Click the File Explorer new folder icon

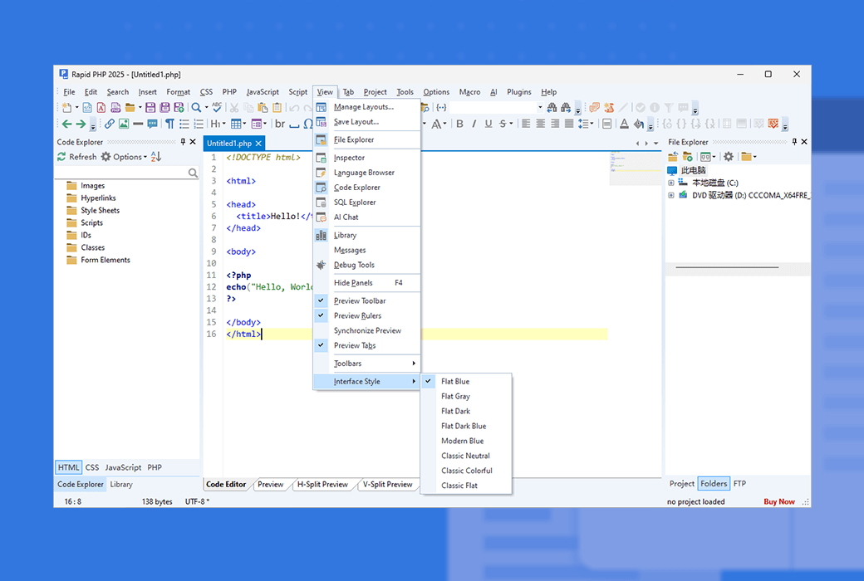(687, 157)
